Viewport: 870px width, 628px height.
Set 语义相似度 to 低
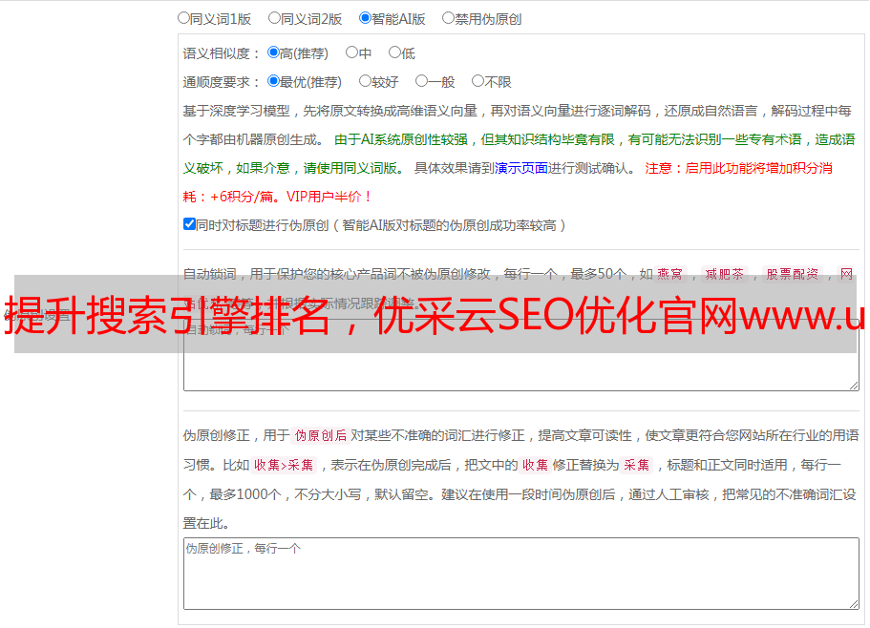click(x=394, y=52)
